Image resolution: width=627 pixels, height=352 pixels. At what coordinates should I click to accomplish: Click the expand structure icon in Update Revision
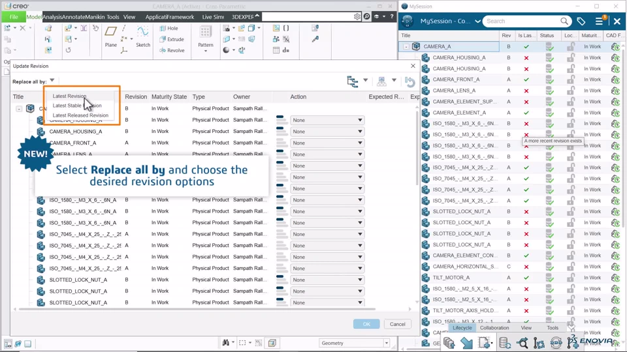352,81
